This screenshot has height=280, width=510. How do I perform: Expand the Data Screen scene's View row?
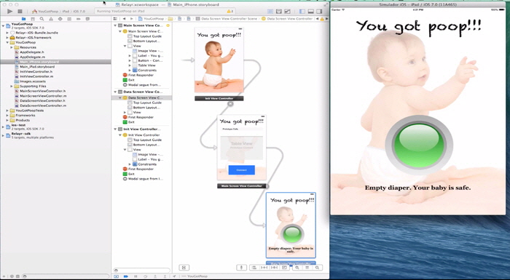pos(125,113)
